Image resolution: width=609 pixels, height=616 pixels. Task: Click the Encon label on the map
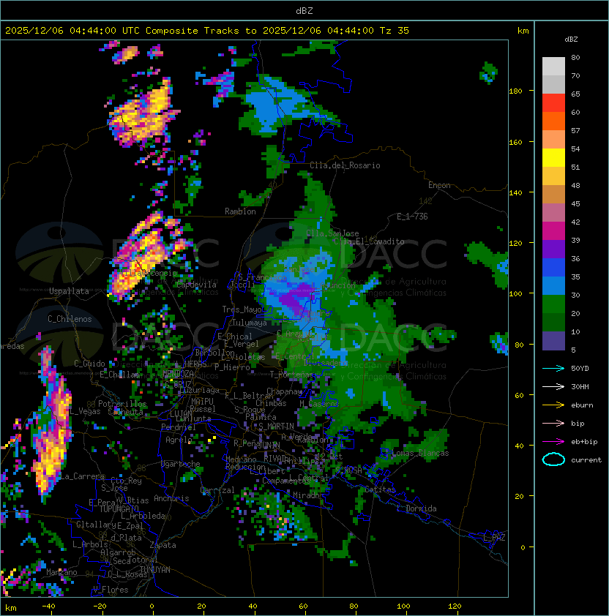pyautogui.click(x=439, y=185)
